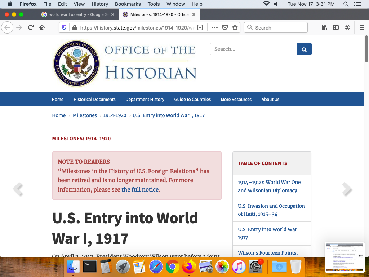Toggle the Firefox sidebar view
369x277 pixels.
(x=336, y=28)
